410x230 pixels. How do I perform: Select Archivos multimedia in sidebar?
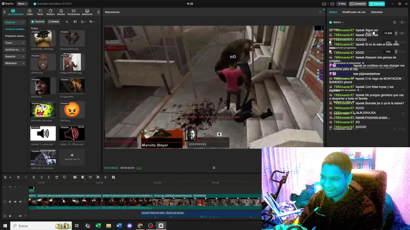15,29
